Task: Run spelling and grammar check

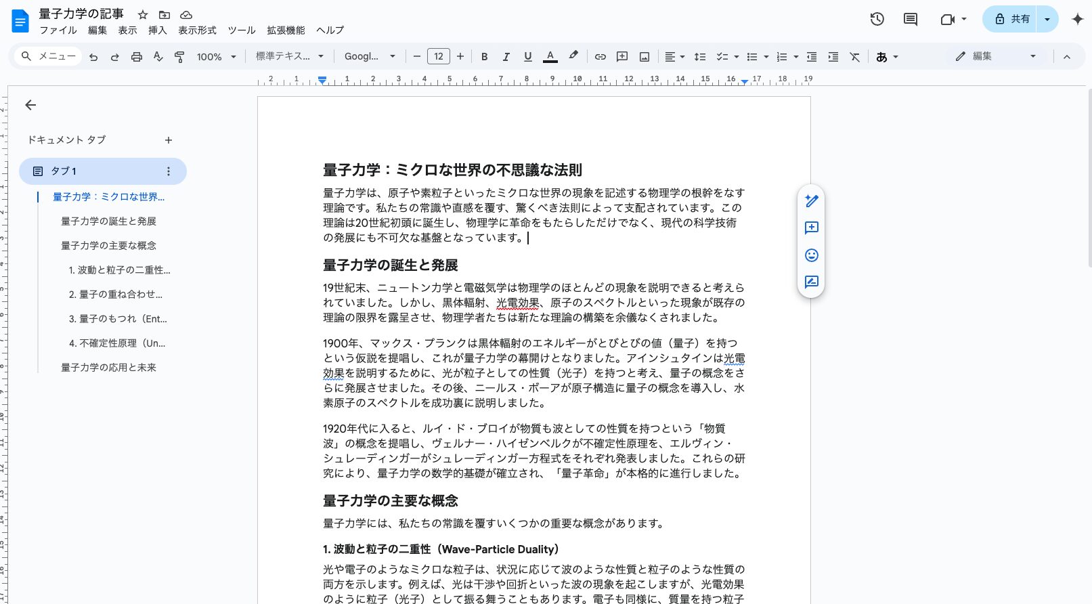Action: [158, 57]
